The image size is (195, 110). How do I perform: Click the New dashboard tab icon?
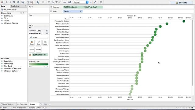45,105
